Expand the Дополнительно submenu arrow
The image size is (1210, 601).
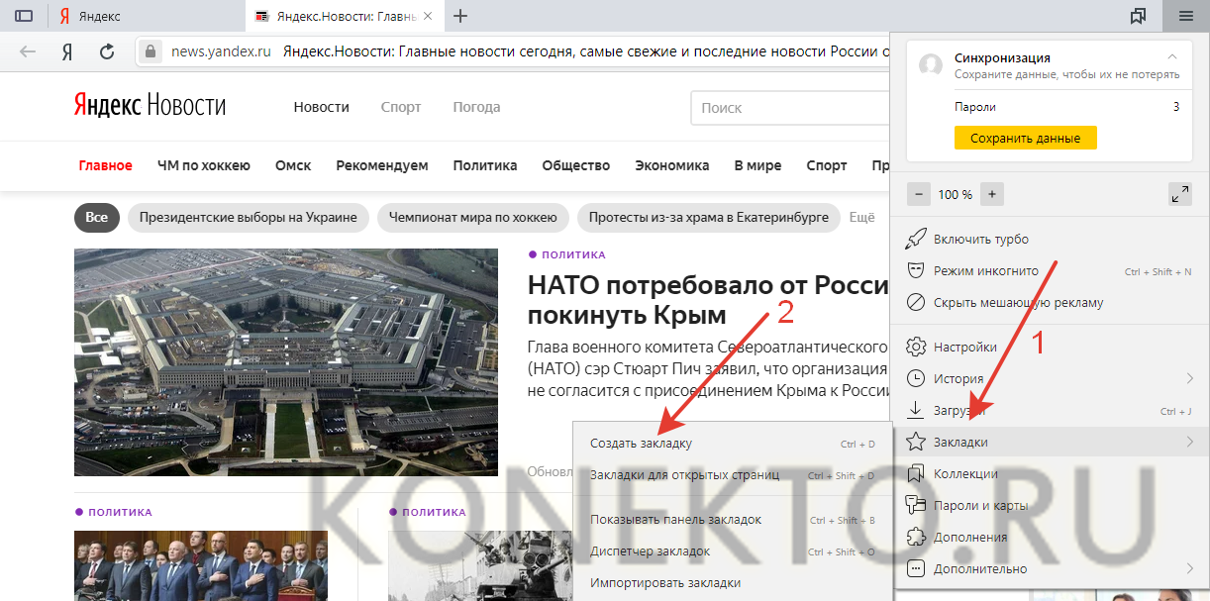1189,568
